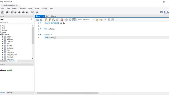
Task: Beautify the query with broom icon
Action: [101, 20]
